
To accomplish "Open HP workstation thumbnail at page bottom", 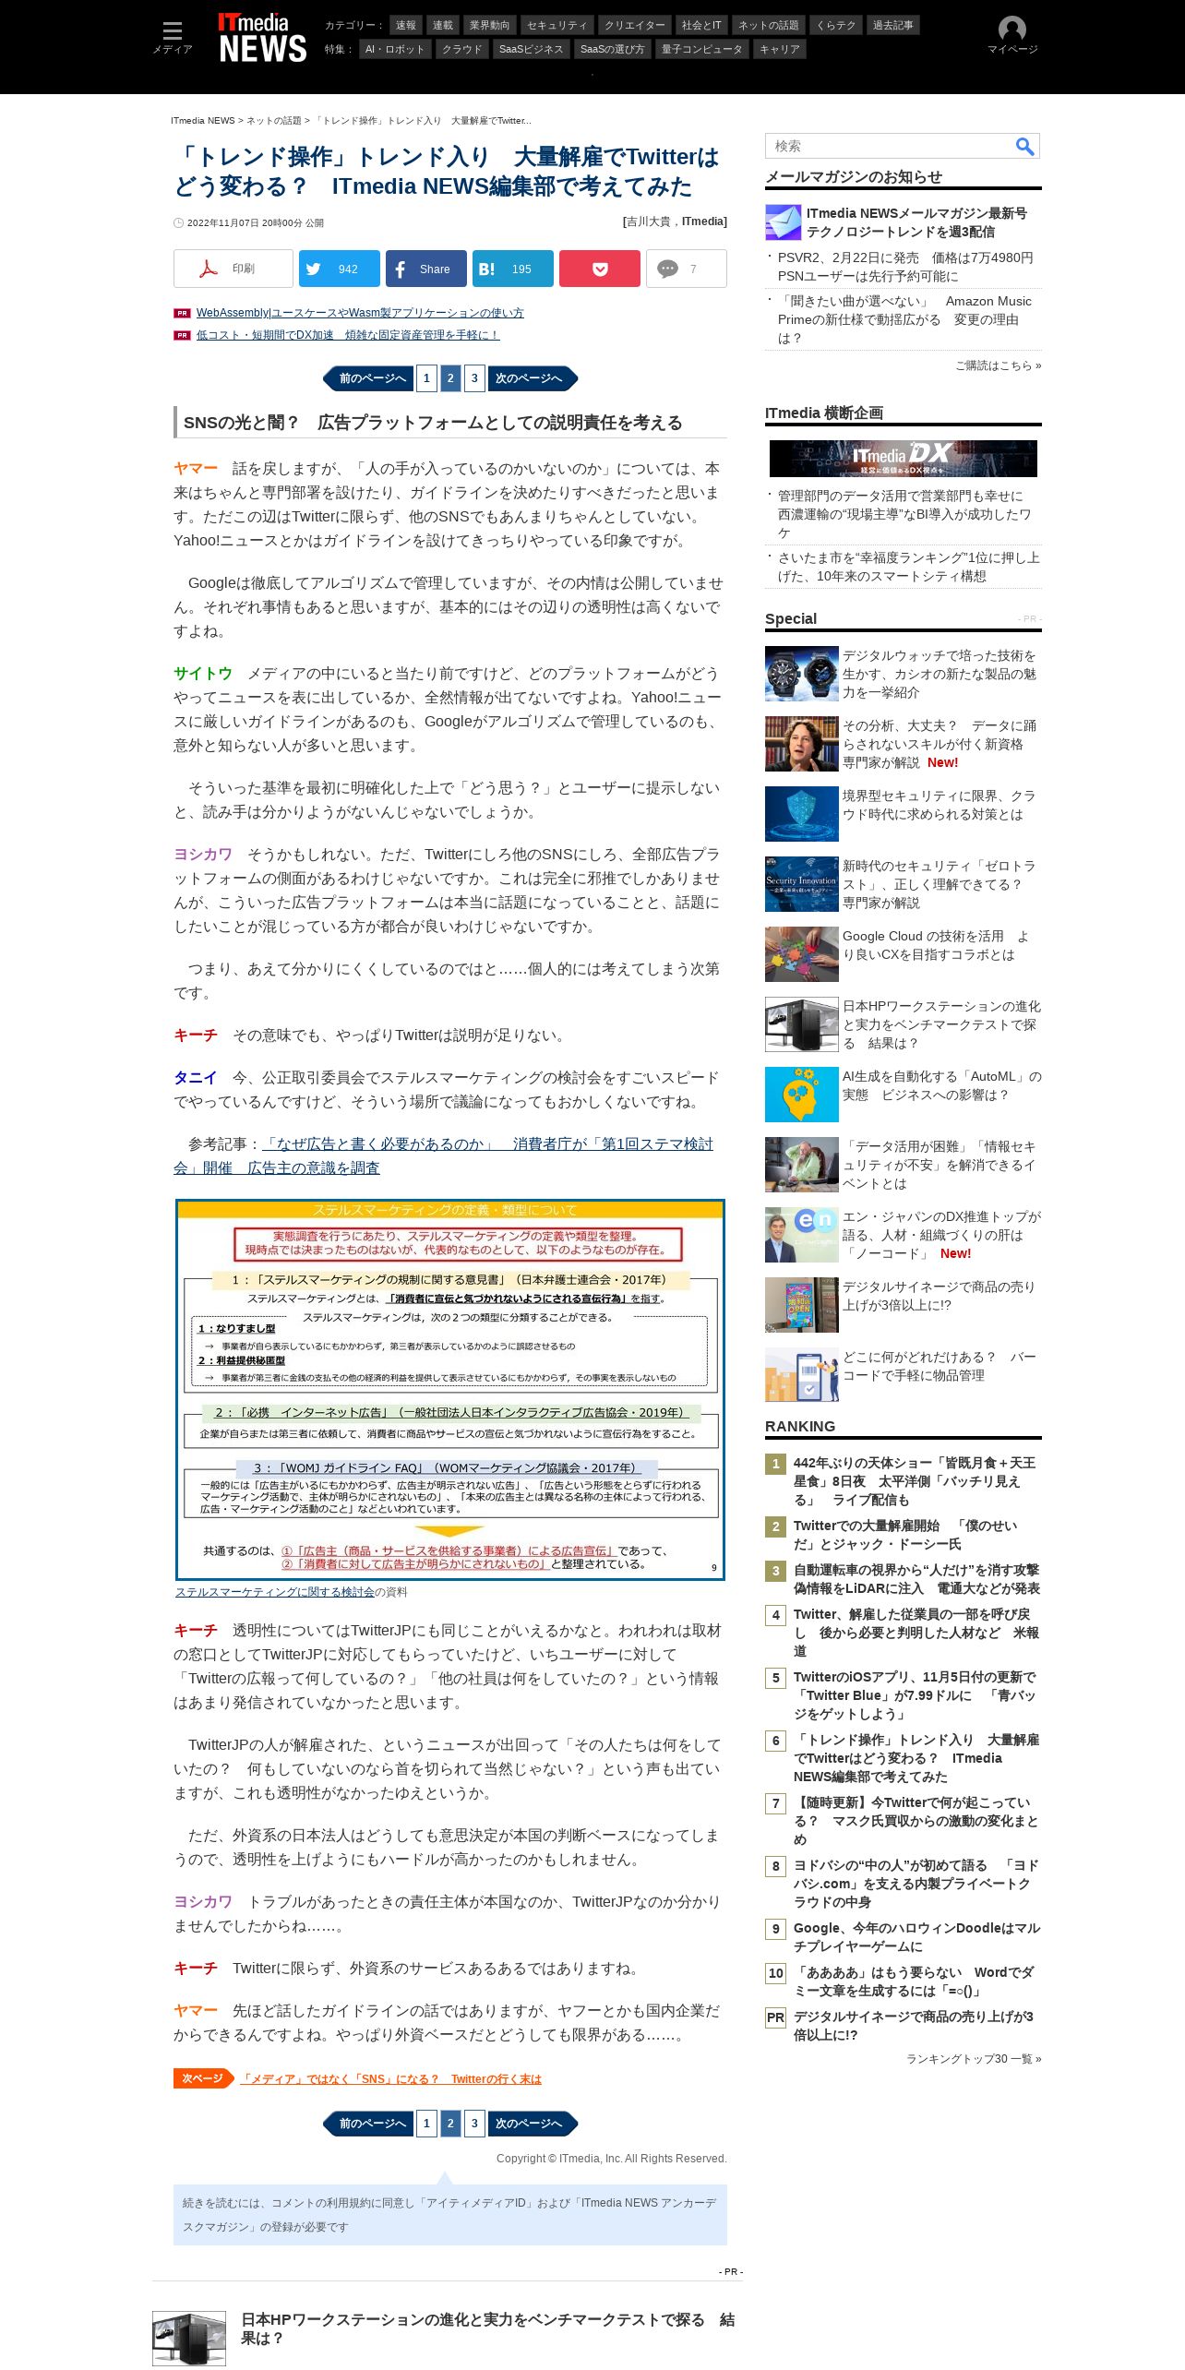I will (x=189, y=2338).
